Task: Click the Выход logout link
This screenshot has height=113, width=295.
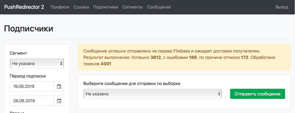Action: tap(282, 7)
